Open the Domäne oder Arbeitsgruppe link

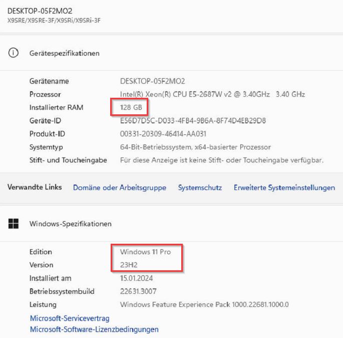click(x=120, y=188)
